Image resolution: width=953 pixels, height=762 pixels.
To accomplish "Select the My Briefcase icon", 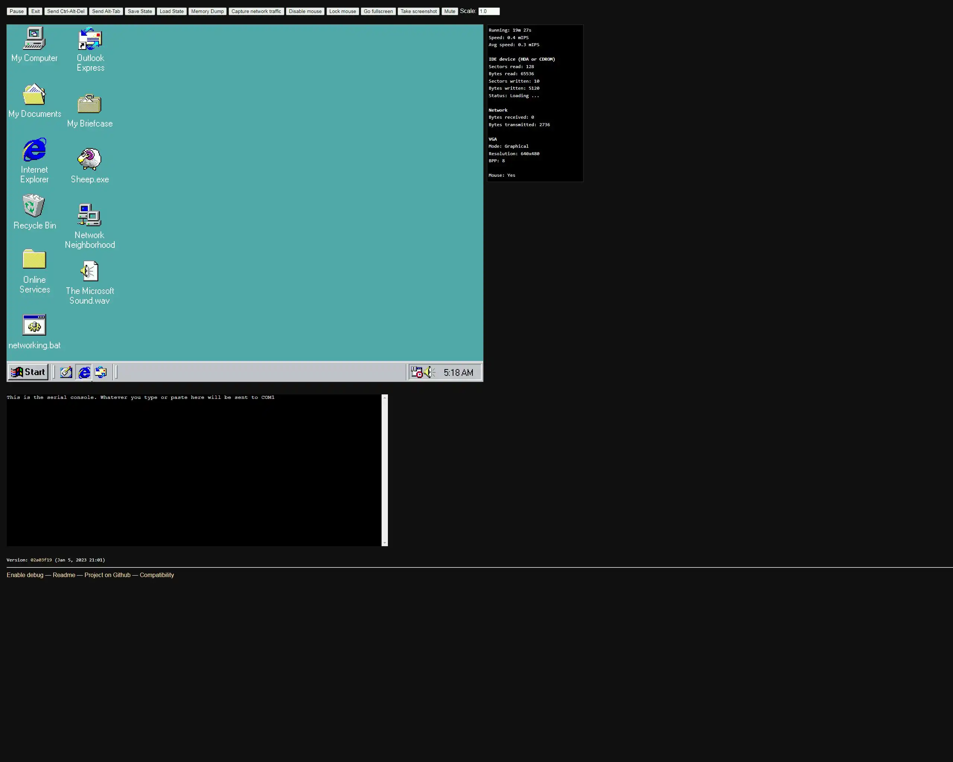I will coord(89,105).
